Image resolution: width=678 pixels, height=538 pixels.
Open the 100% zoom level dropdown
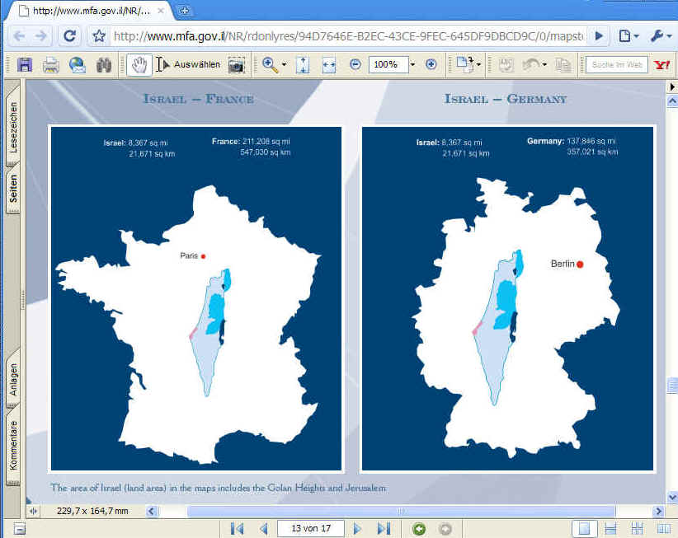tap(412, 64)
